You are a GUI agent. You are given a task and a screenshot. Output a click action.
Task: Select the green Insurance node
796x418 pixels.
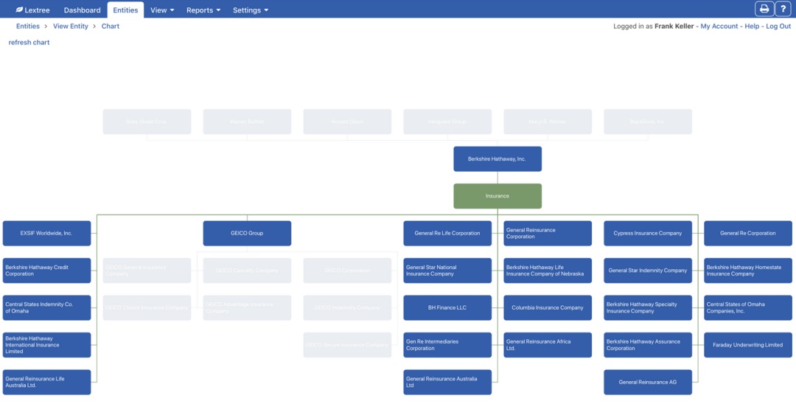pyautogui.click(x=497, y=196)
